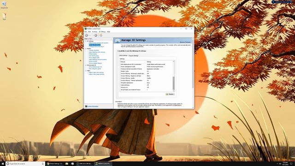This screenshot has width=295, height=166.
Task: Click the System Information icon at bottom-left
Action: point(86,107)
